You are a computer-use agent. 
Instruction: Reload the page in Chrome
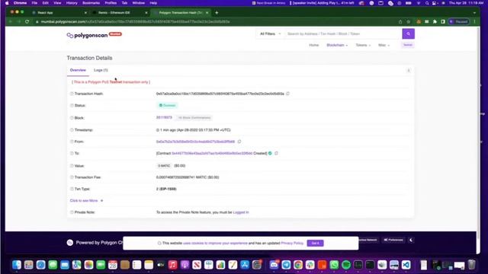27,22
